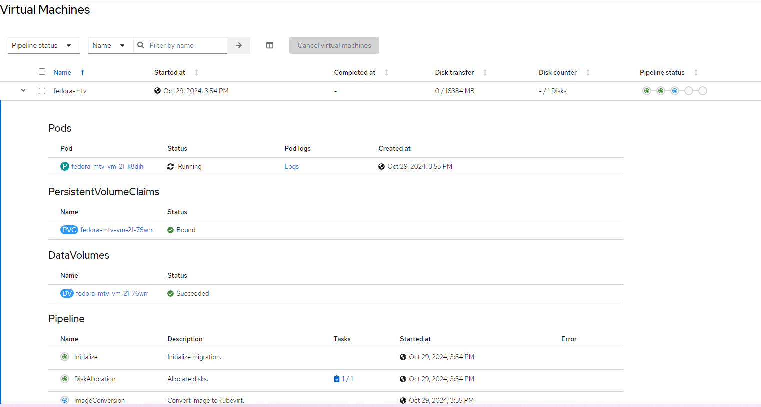Open the pod Logs link

coord(292,166)
